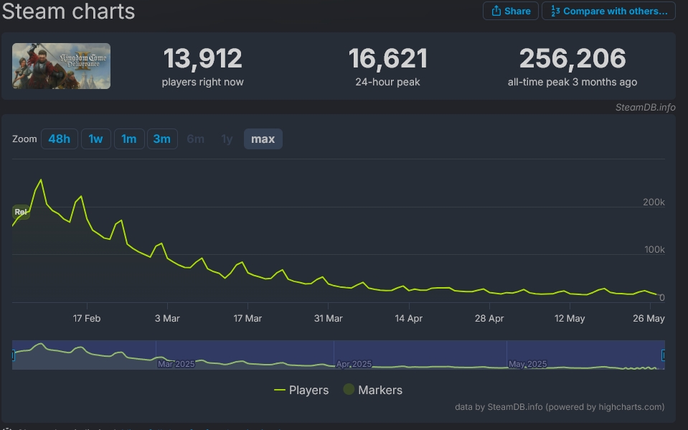The width and height of the screenshot is (688, 430).
Task: Click the Steam charts heading
Action: [x=68, y=11]
